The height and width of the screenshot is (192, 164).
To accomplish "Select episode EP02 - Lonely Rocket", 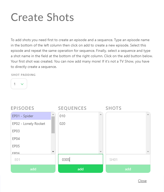I will click(x=31, y=124).
